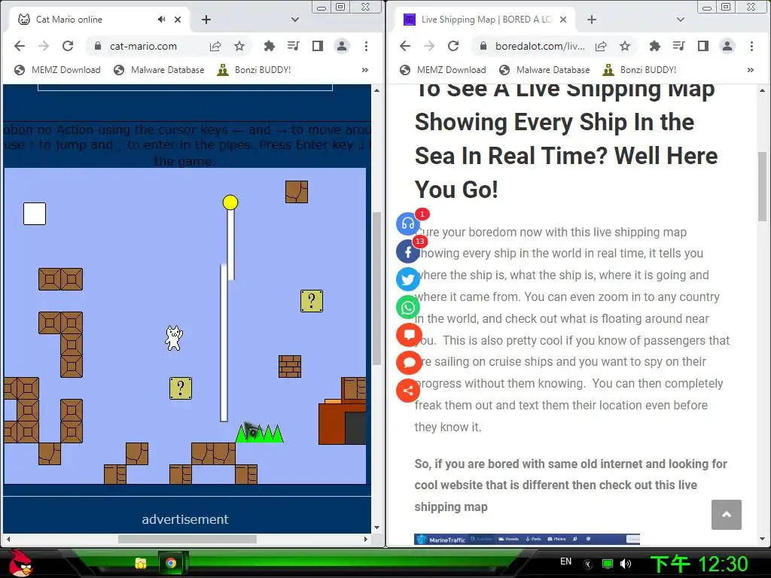
Task: Share the article on Twitter
Action: coord(408,280)
